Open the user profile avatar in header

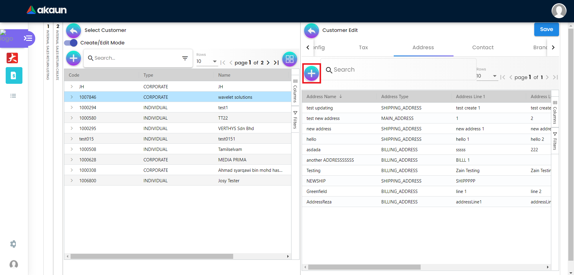tap(559, 11)
